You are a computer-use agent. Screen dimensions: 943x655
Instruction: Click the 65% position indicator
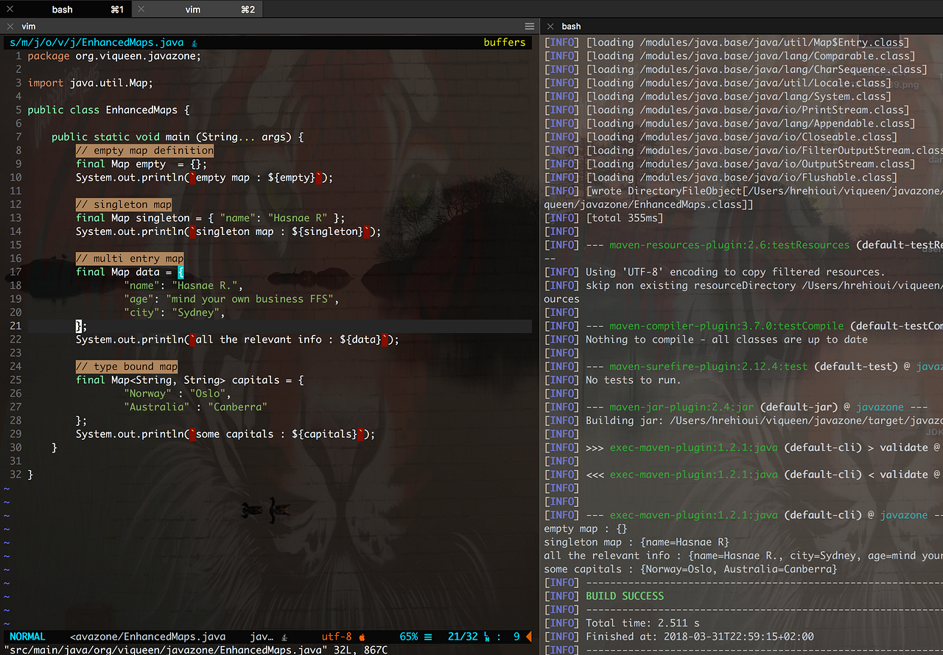tap(409, 637)
